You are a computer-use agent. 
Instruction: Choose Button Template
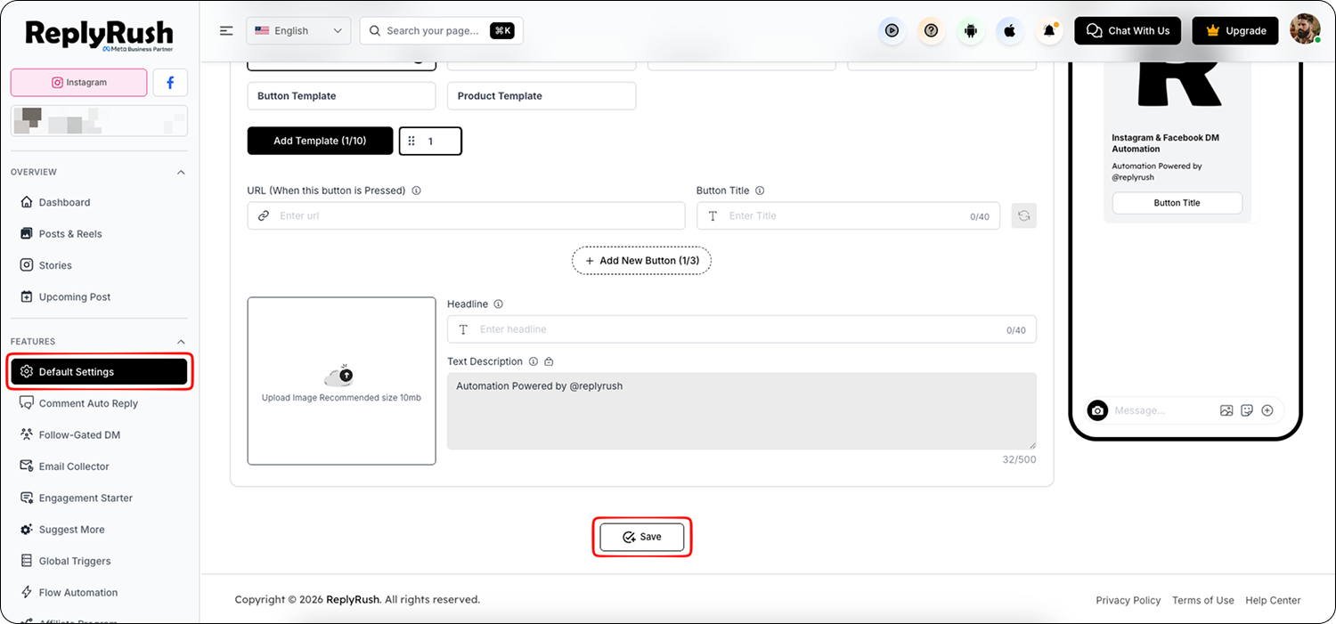pyautogui.click(x=341, y=96)
